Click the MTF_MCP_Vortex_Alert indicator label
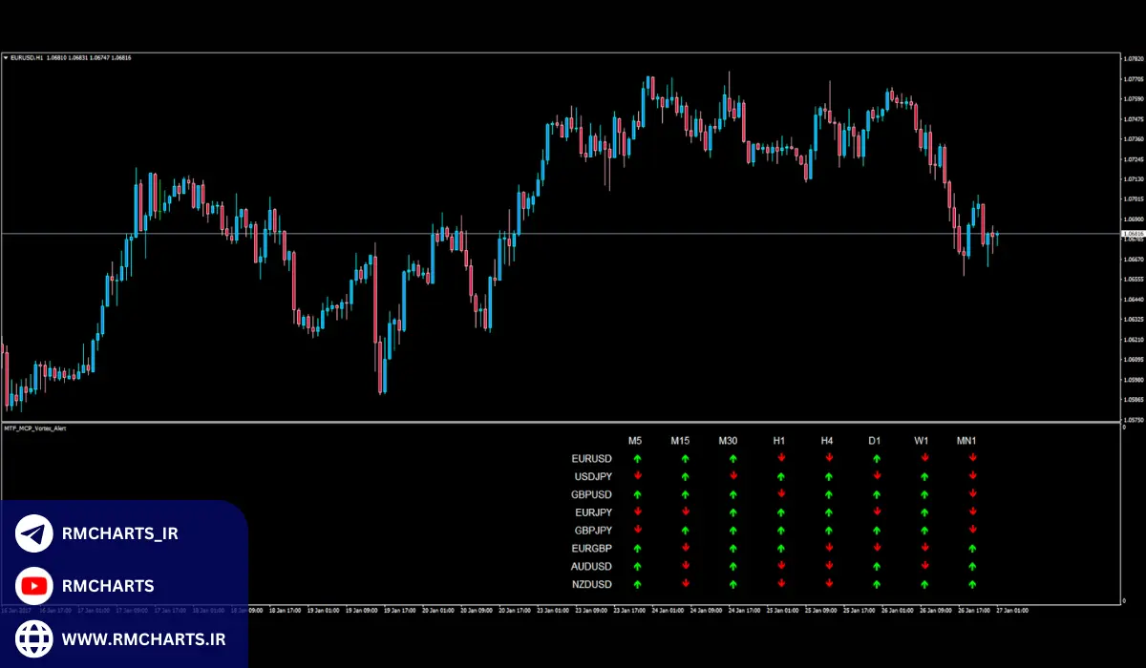Viewport: 1146px width, 668px height. pyautogui.click(x=35, y=429)
